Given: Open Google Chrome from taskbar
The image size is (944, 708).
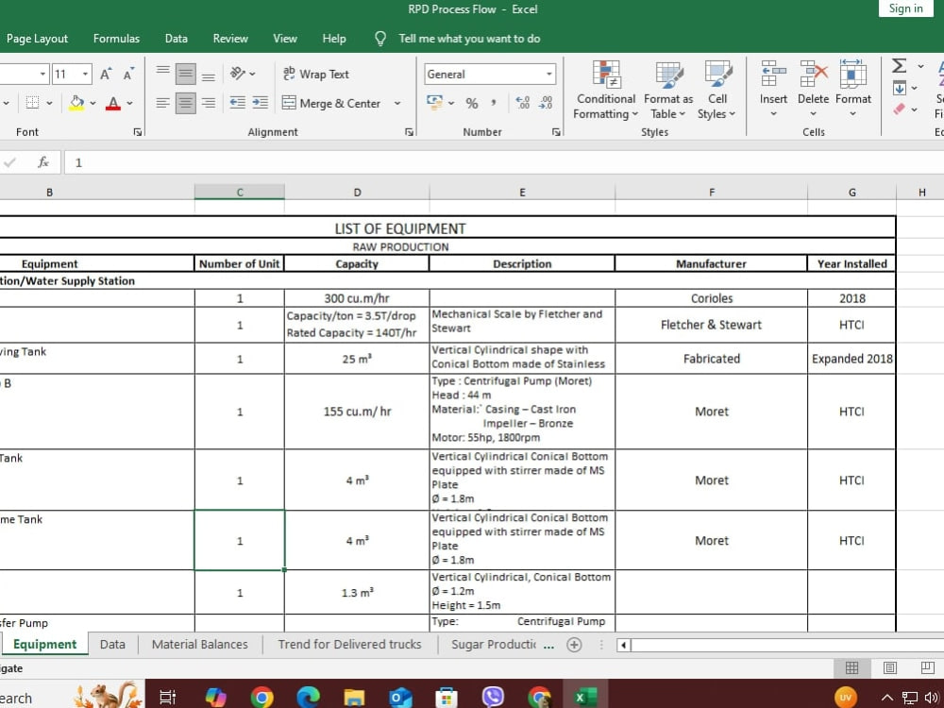Looking at the screenshot, I should click(x=261, y=698).
